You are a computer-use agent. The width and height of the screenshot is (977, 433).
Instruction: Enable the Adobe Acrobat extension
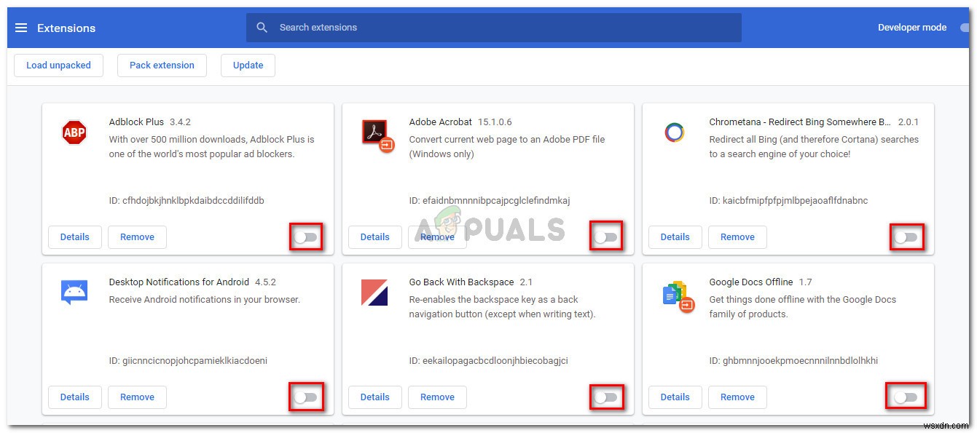(x=606, y=237)
